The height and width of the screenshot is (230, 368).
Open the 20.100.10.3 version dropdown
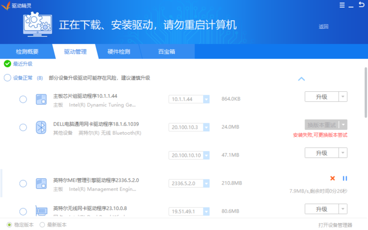click(206, 127)
